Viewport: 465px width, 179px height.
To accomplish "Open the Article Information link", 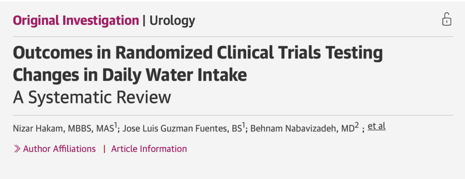I will click(149, 149).
